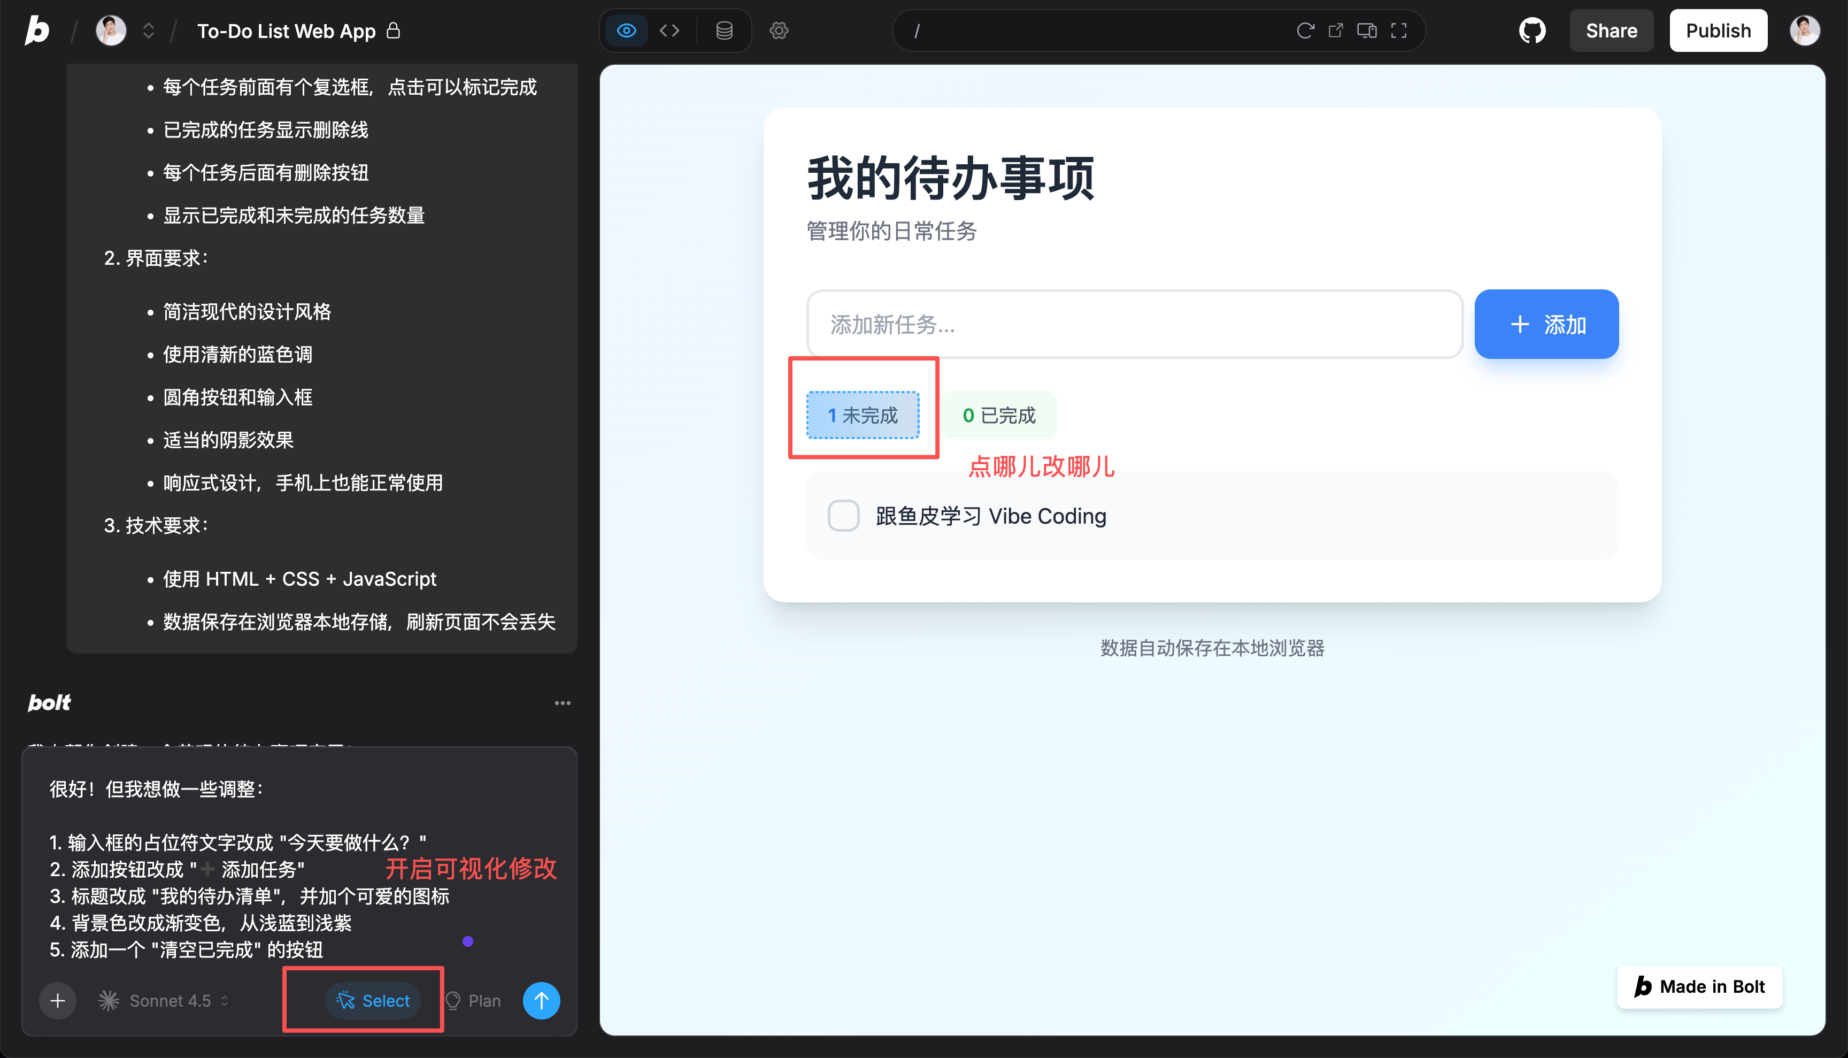Click the 添加新任务 input field
1848x1058 pixels.
click(1134, 324)
